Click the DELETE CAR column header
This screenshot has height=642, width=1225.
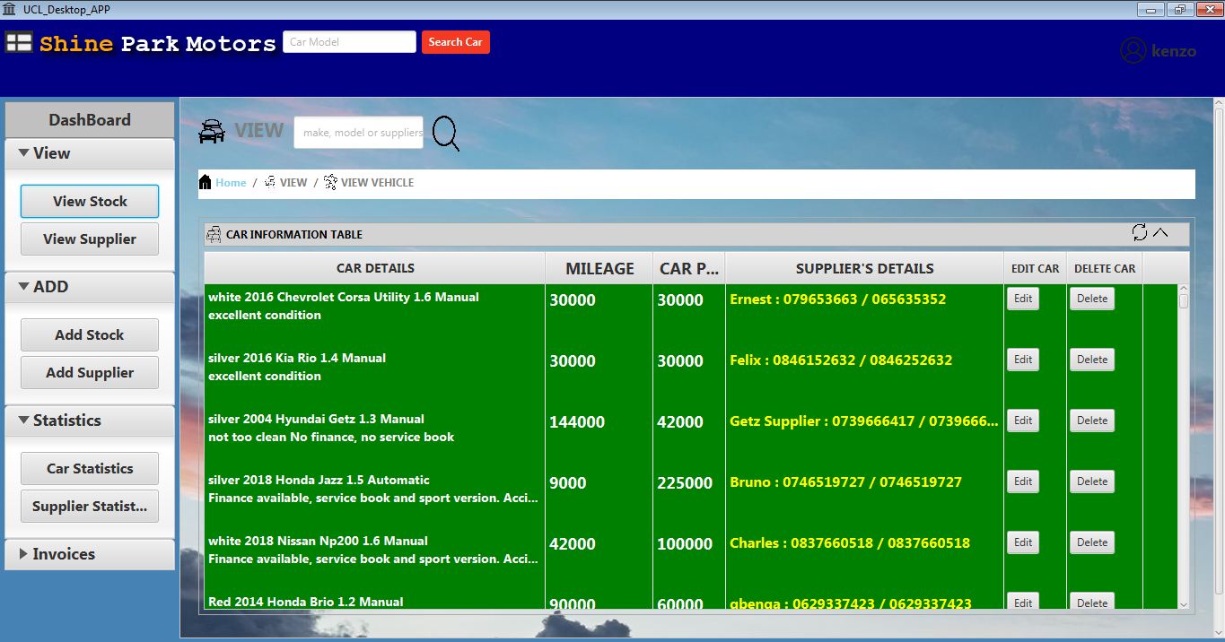1105,268
